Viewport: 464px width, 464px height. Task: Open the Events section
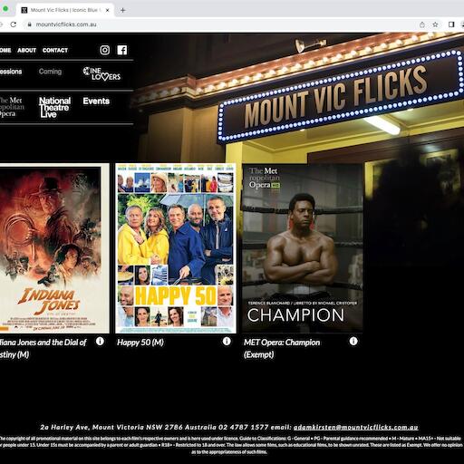pos(96,101)
